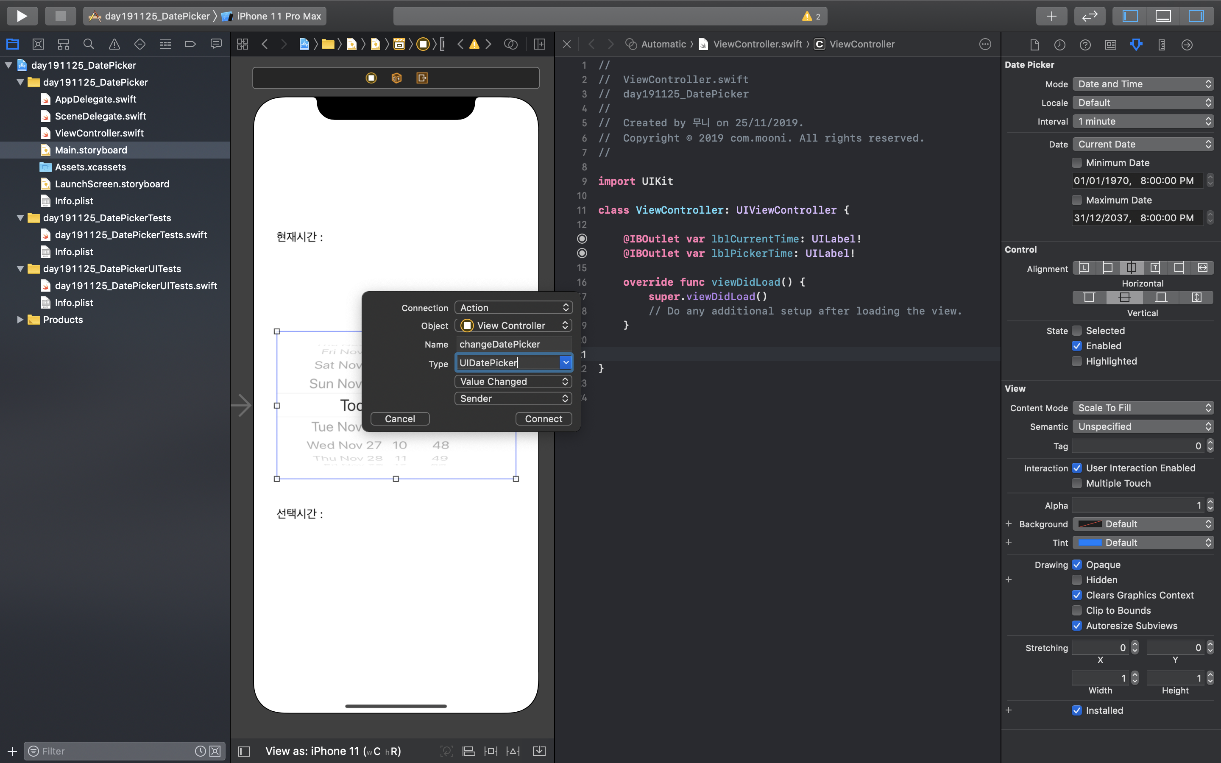Show the Issue navigator warning icon
The image size is (1221, 763).
tap(114, 45)
